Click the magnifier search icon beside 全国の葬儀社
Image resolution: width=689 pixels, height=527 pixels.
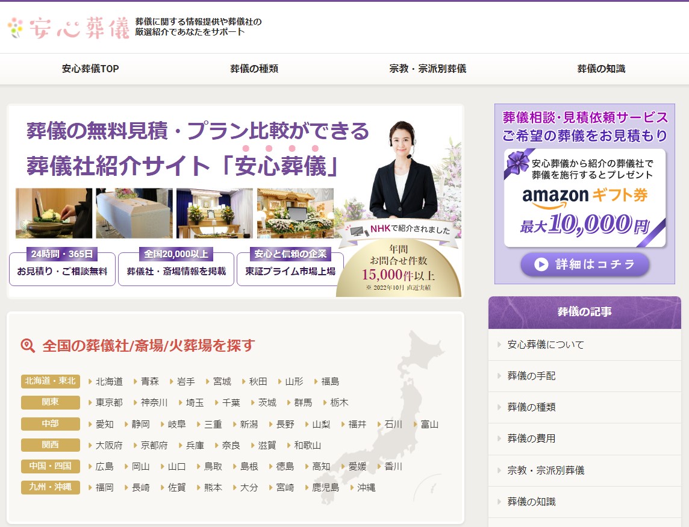pos(28,346)
